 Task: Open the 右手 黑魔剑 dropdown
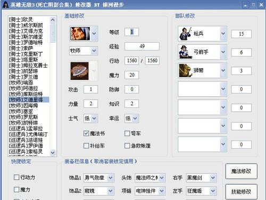pyautogui.click(x=213, y=178)
